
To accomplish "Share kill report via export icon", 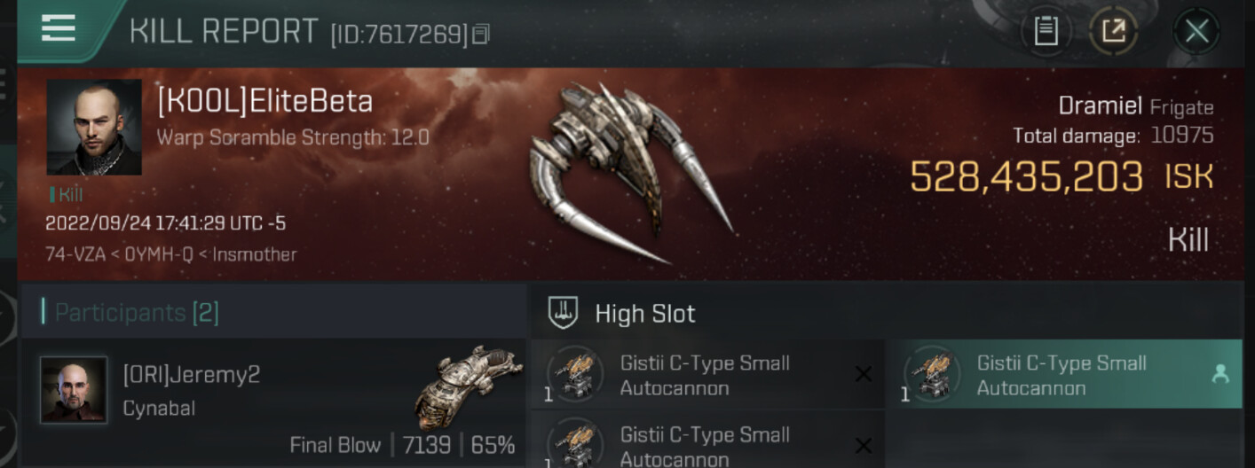I will [x=1114, y=32].
